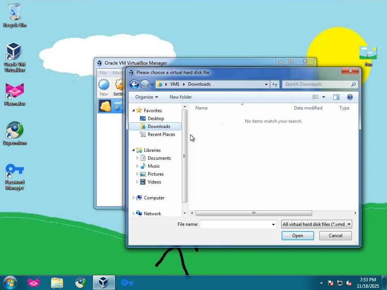Select Desktop under Favorites
The height and width of the screenshot is (290, 387).
(x=155, y=118)
